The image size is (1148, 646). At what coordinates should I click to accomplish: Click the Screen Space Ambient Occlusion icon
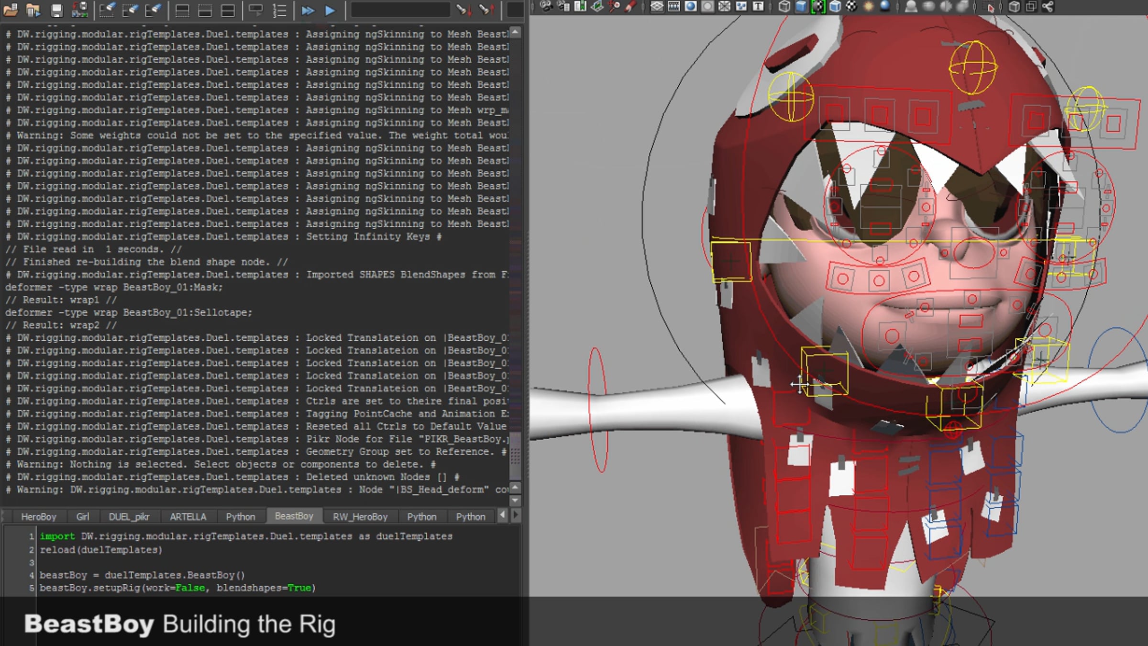point(912,6)
